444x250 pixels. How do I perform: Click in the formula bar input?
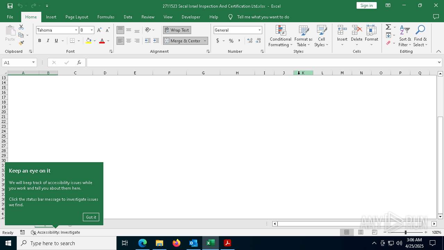pos(262,62)
